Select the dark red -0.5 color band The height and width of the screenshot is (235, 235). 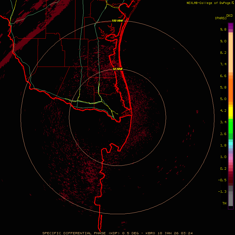pos(231,180)
